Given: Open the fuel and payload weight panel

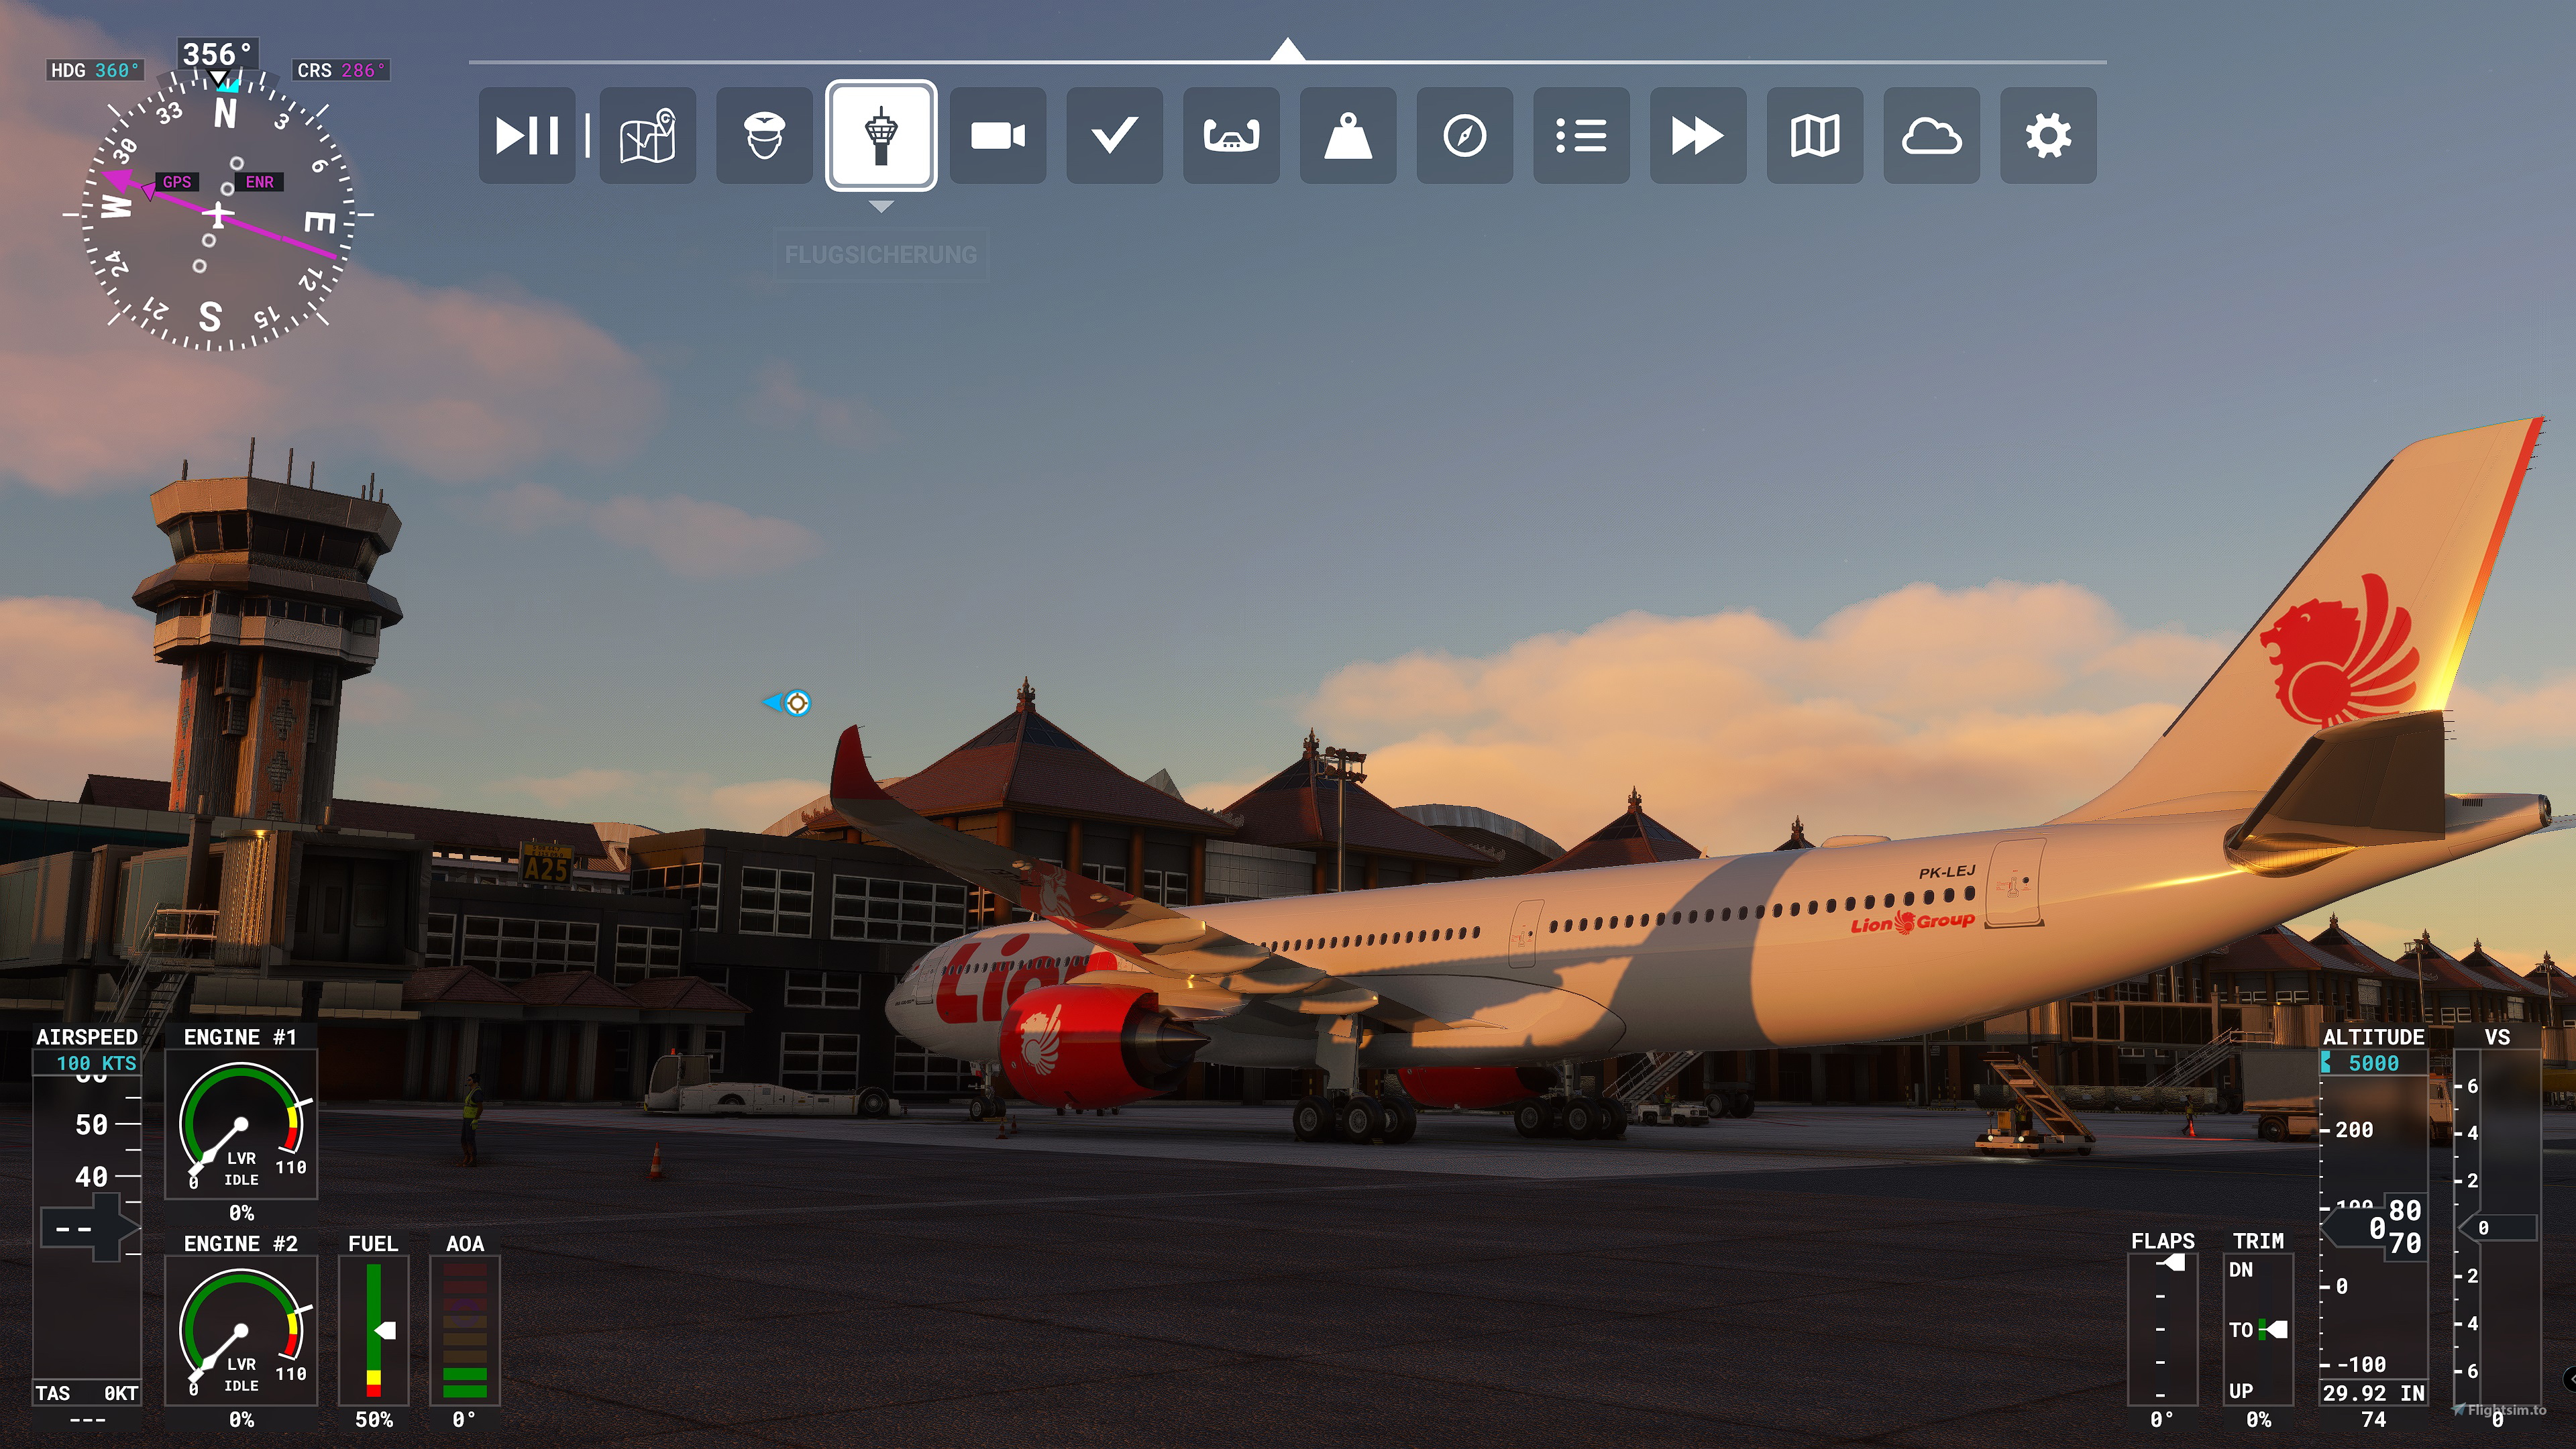Looking at the screenshot, I should [1348, 135].
